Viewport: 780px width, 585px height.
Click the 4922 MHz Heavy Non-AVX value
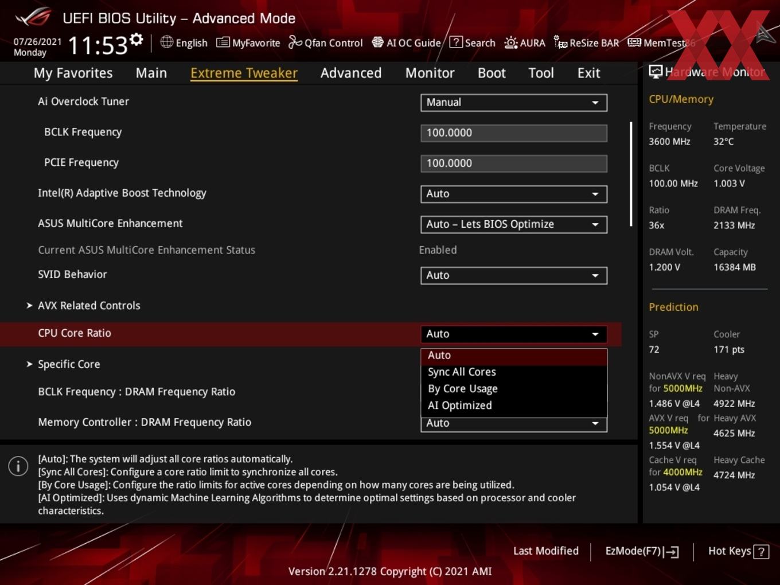coord(734,403)
